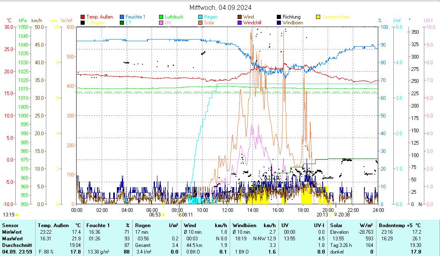Click the cyan Regen legend swatch
Viewport: 440px width, 256px height.
coord(200,17)
